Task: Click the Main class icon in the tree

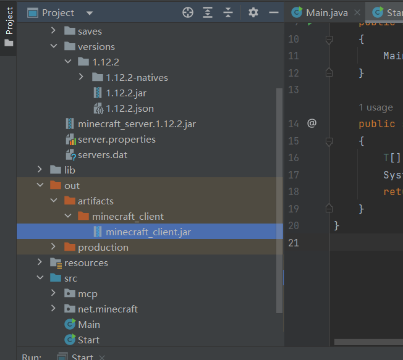Action: [70, 324]
